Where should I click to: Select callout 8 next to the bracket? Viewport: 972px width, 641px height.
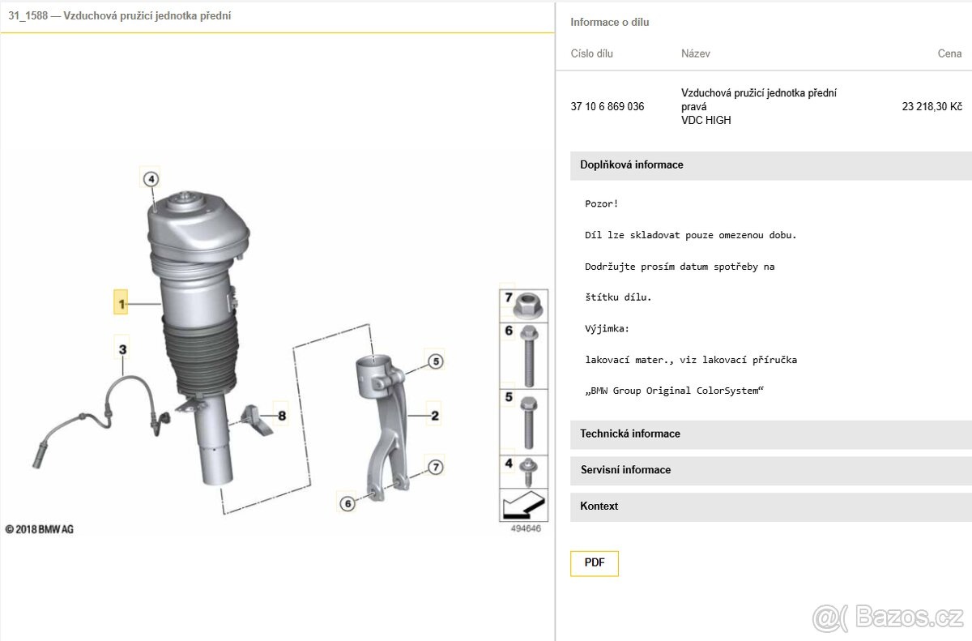pyautogui.click(x=281, y=417)
